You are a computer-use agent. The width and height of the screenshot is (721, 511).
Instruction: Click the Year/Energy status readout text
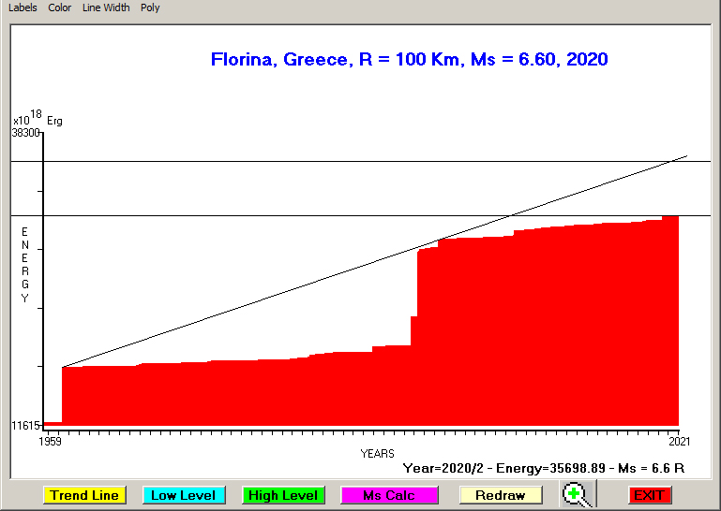pyautogui.click(x=543, y=467)
